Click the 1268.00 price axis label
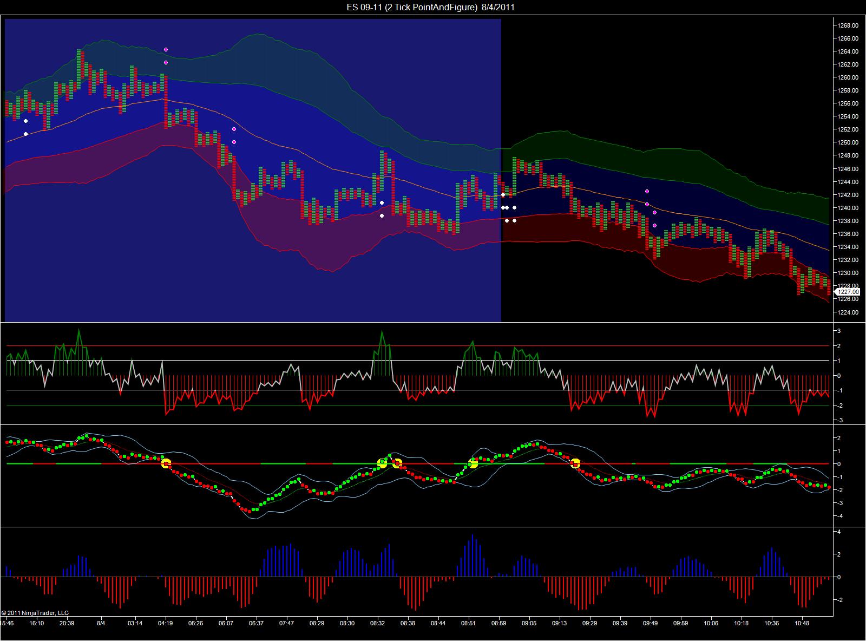 (848, 25)
